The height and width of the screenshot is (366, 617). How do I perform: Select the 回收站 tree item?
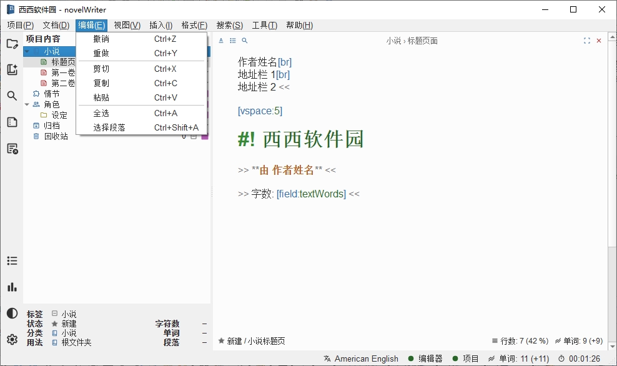pyautogui.click(x=56, y=136)
